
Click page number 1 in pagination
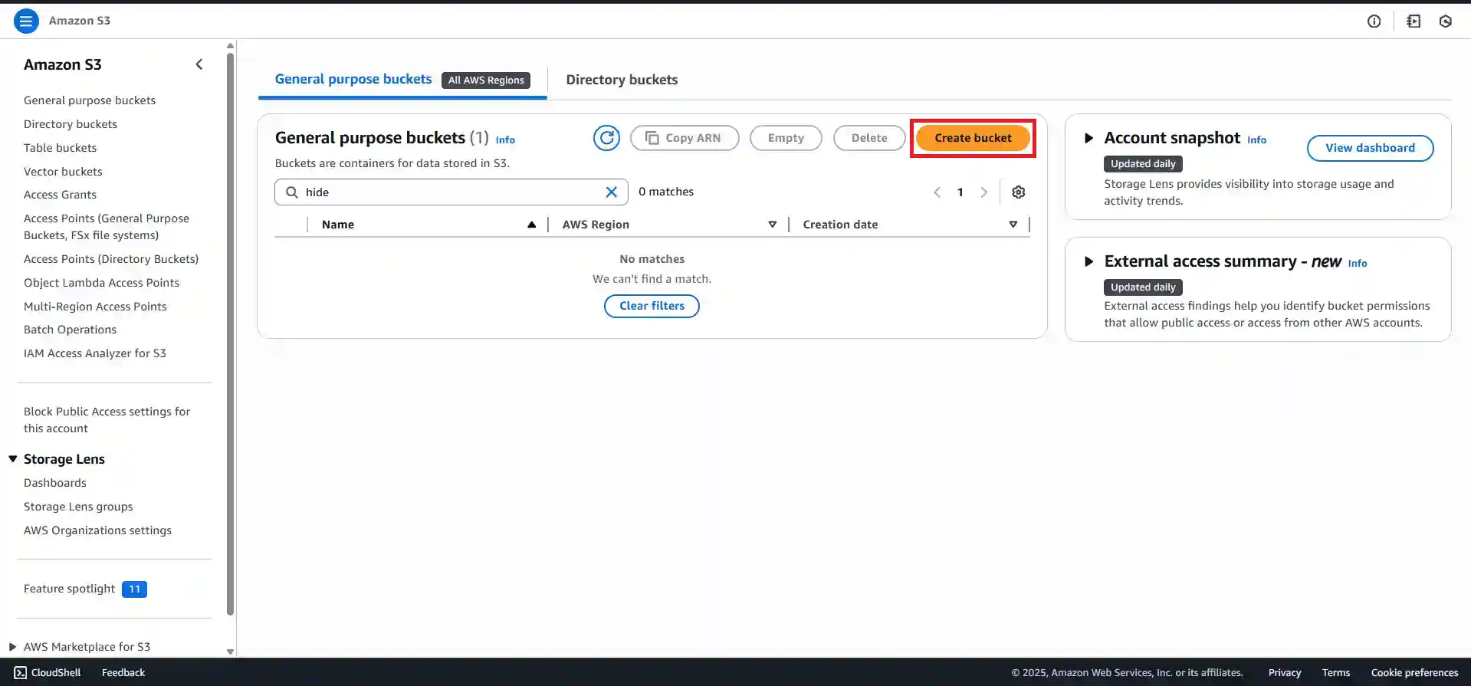[x=960, y=192]
